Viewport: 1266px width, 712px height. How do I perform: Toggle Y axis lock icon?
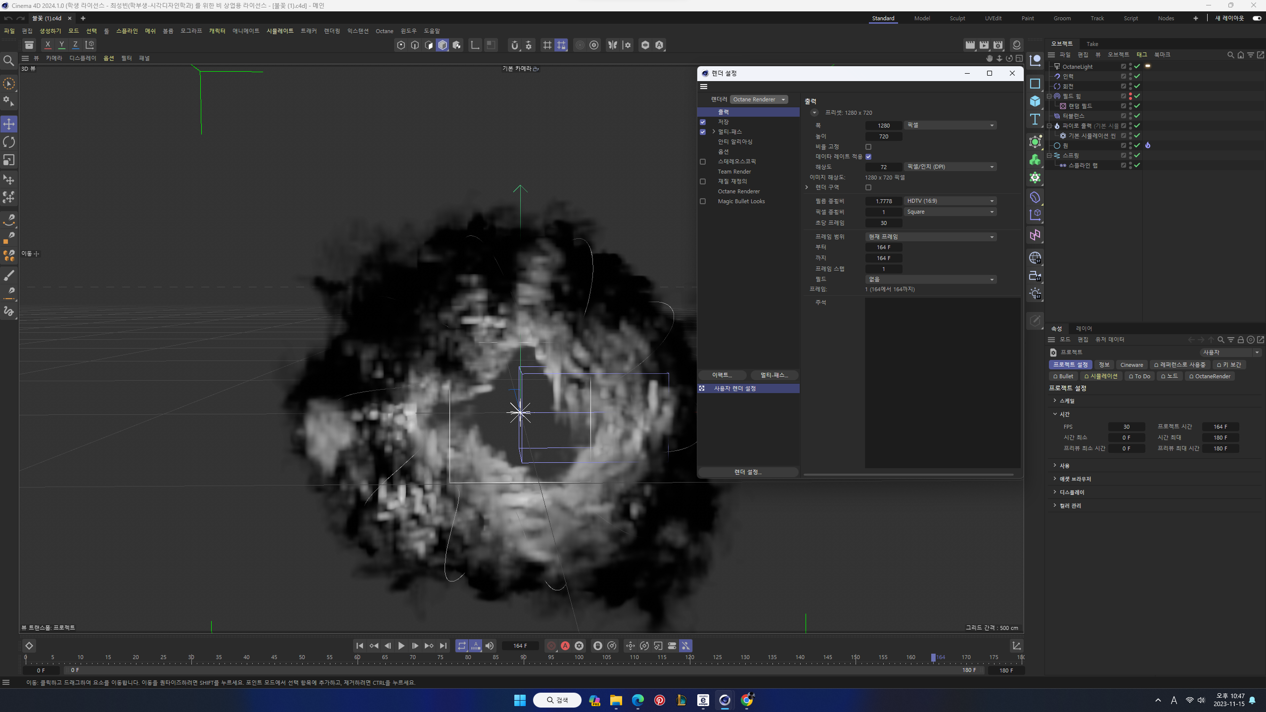click(x=61, y=44)
